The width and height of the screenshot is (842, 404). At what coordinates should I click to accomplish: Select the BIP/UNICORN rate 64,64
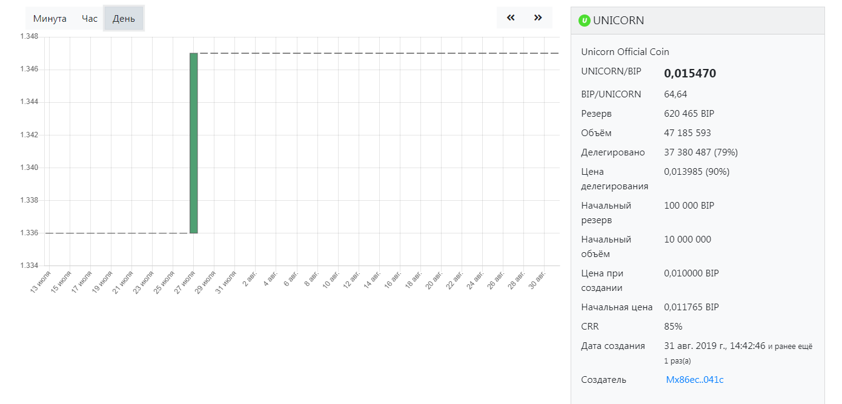pyautogui.click(x=675, y=94)
